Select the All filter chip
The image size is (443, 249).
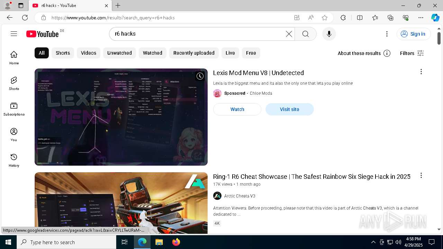pos(42,53)
